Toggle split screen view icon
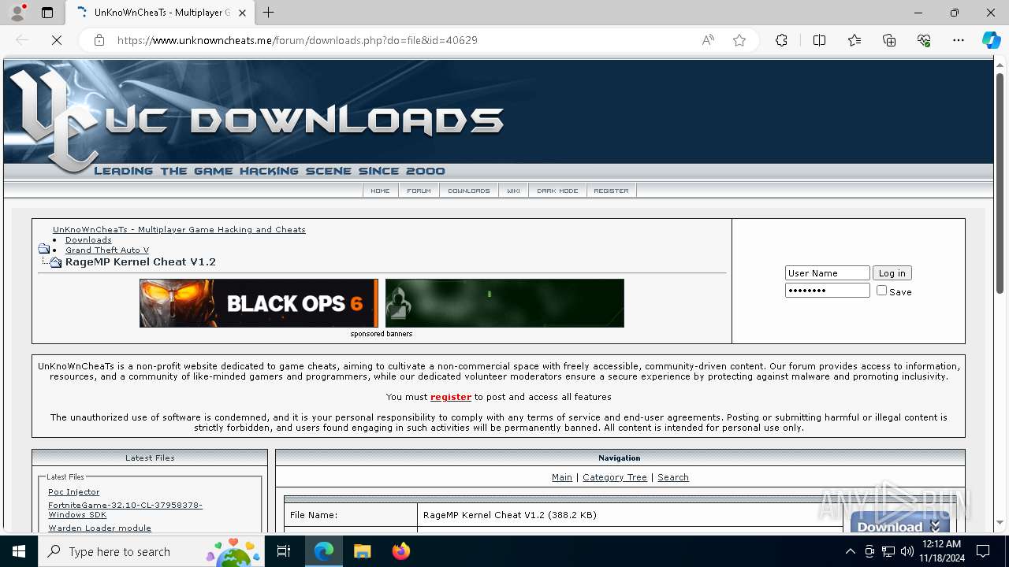The image size is (1009, 567). (819, 40)
